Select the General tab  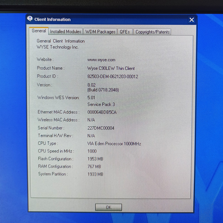(x=39, y=31)
